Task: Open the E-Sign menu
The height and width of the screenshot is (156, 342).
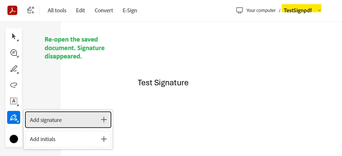Action: coord(130,10)
